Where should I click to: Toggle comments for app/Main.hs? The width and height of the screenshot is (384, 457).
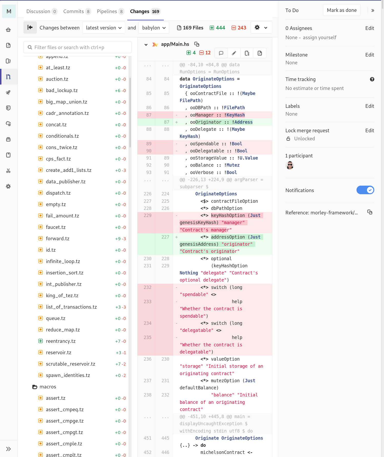click(x=221, y=53)
